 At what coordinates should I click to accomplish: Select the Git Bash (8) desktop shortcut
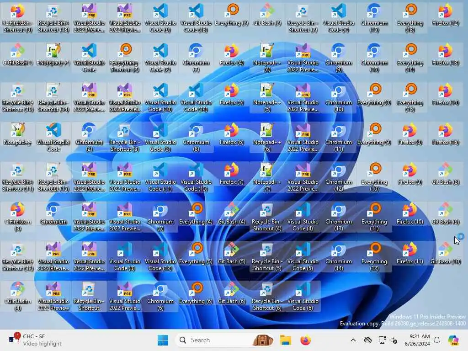[446, 175]
